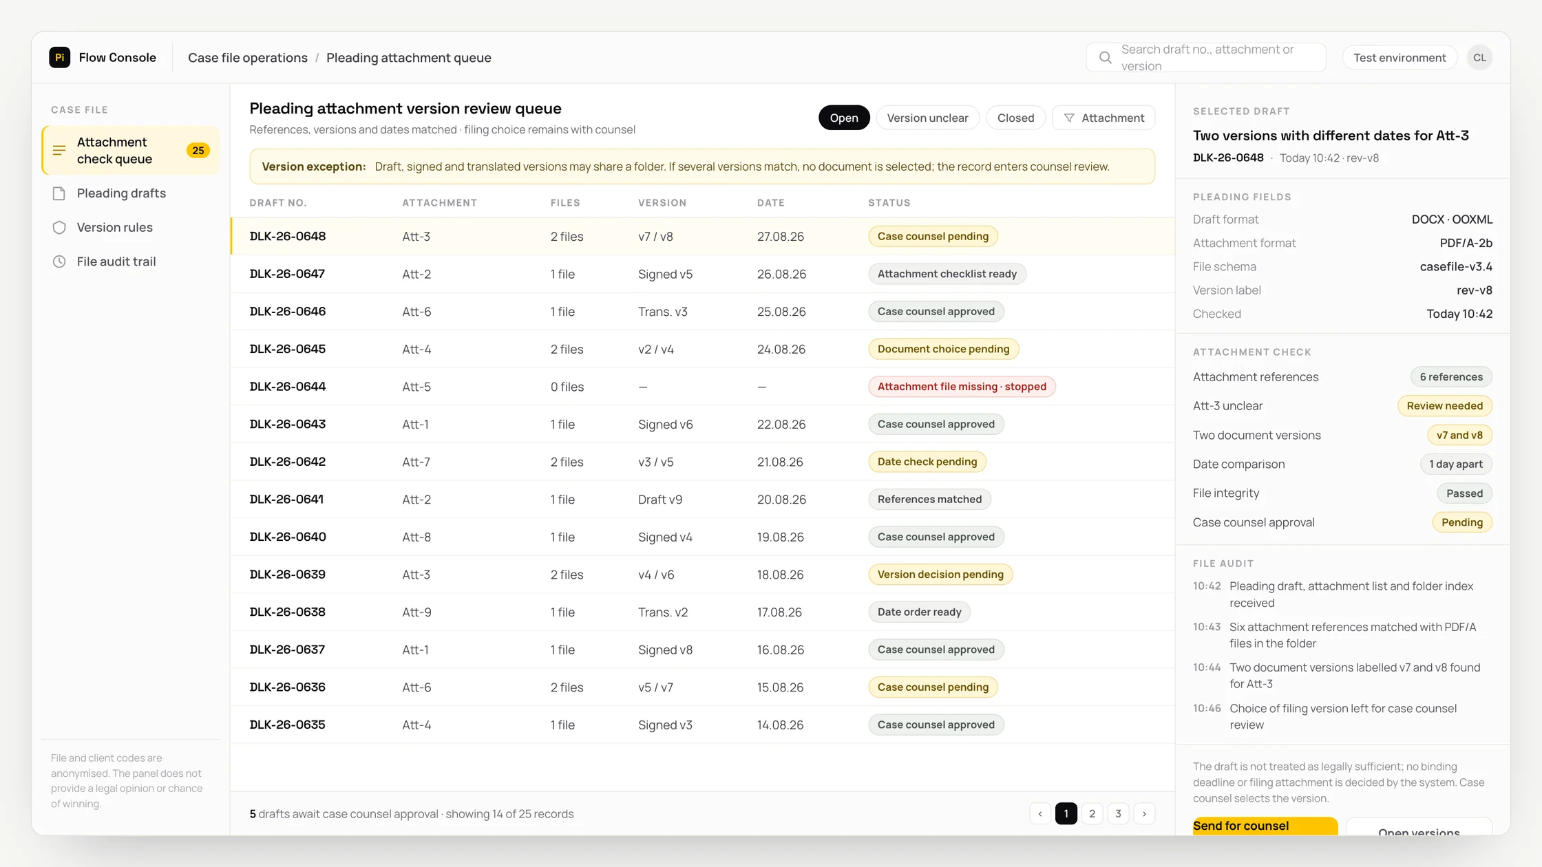Click the 6 references badge
This screenshot has width=1542, height=867.
[x=1451, y=377]
